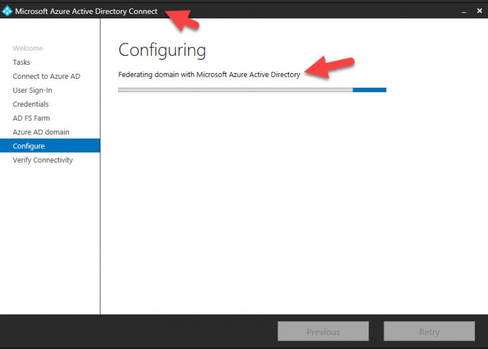Click the Azure AD Connect logo icon
The height and width of the screenshot is (349, 488).
[7, 11]
